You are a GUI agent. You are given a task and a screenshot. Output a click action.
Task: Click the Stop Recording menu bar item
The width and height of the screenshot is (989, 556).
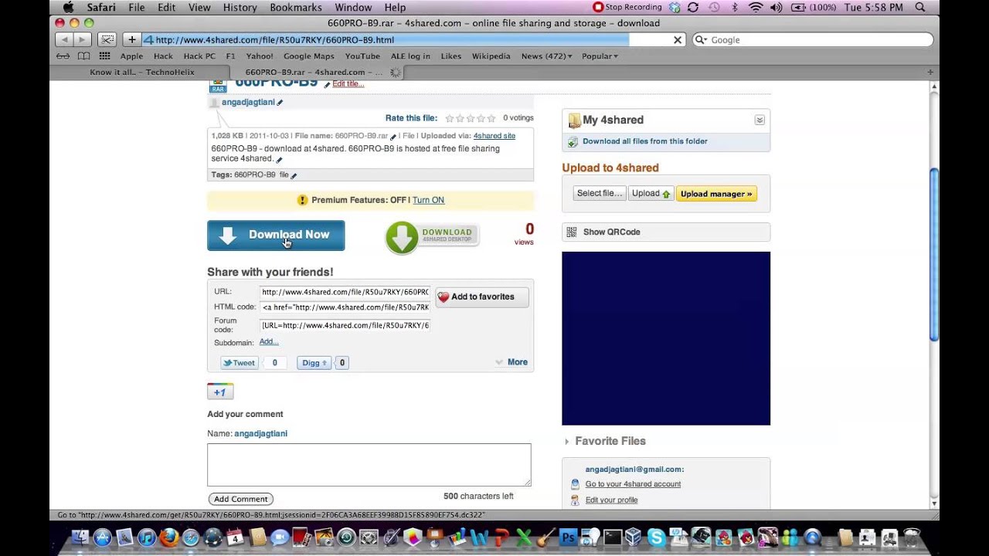point(627,7)
